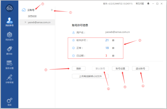This screenshot has width=167, height=109.
Task: Click the 云账号 header label
Action: coord(31,10)
